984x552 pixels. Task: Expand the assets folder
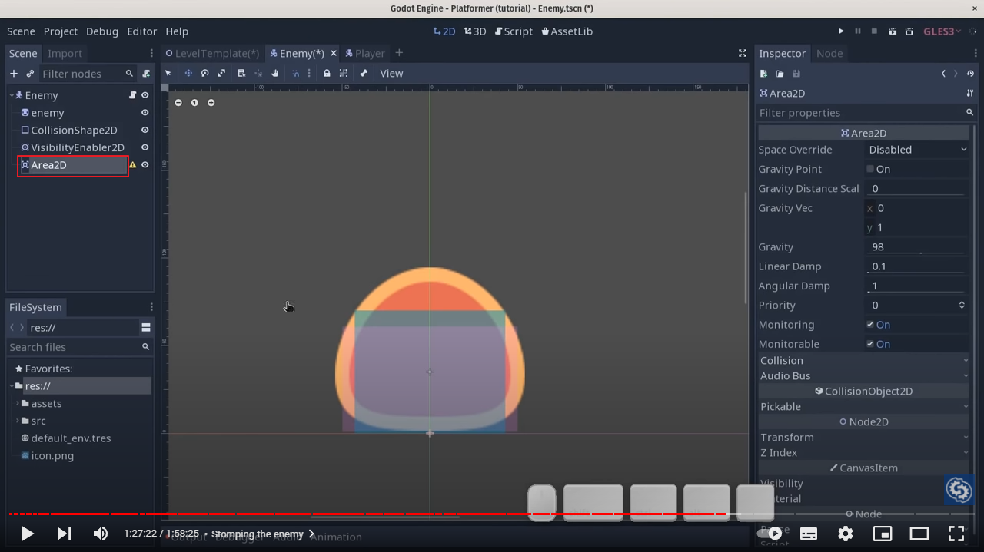(18, 404)
